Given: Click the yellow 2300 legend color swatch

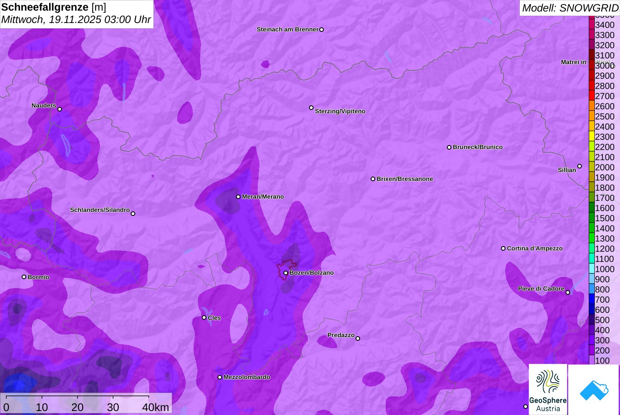Looking at the screenshot, I should [x=592, y=137].
